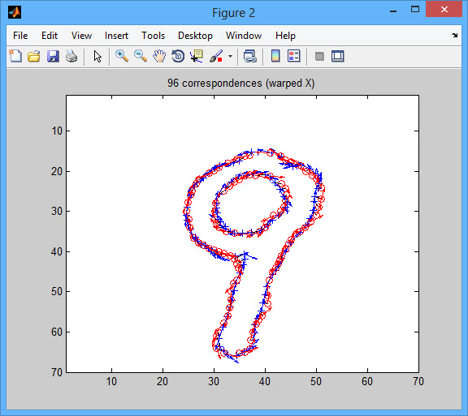Open a file with the folder icon
This screenshot has width=468, height=416.
(34, 56)
